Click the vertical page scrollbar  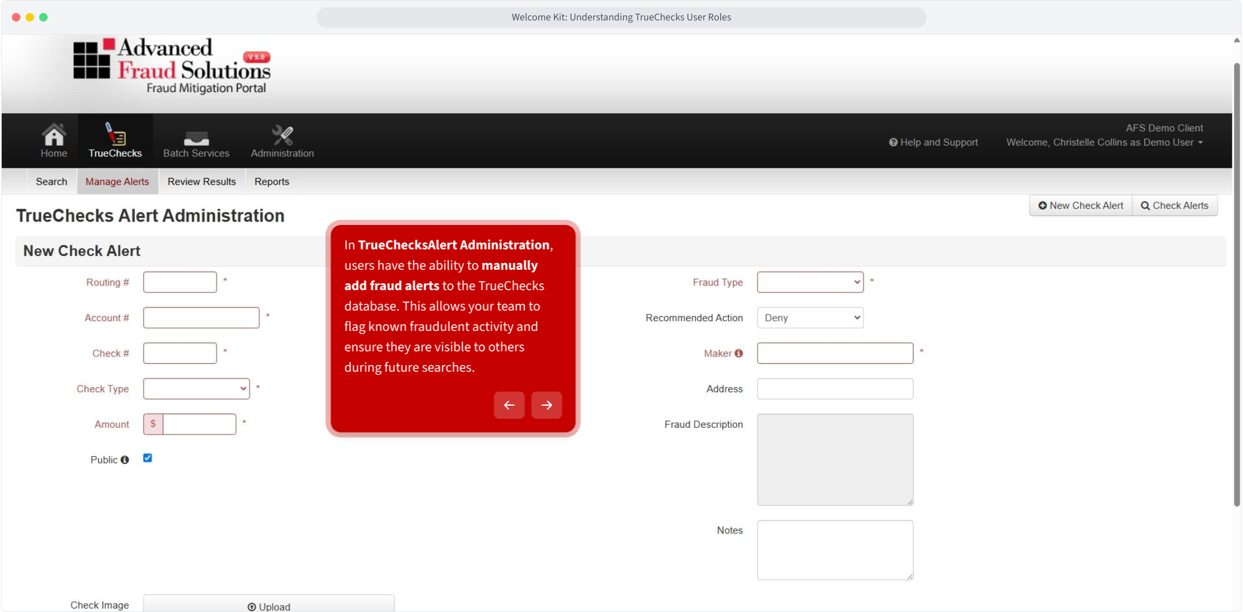[1237, 285]
